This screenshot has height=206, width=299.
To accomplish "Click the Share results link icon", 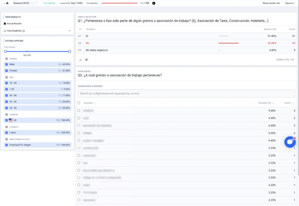I will (x=278, y=3).
